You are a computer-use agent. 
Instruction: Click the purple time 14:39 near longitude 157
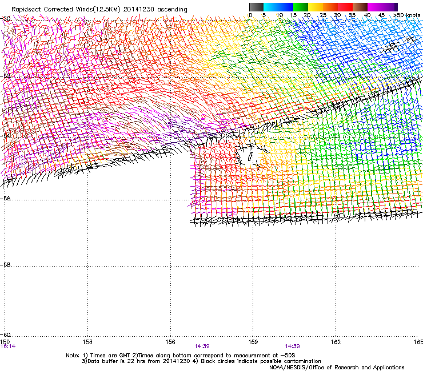202,346
